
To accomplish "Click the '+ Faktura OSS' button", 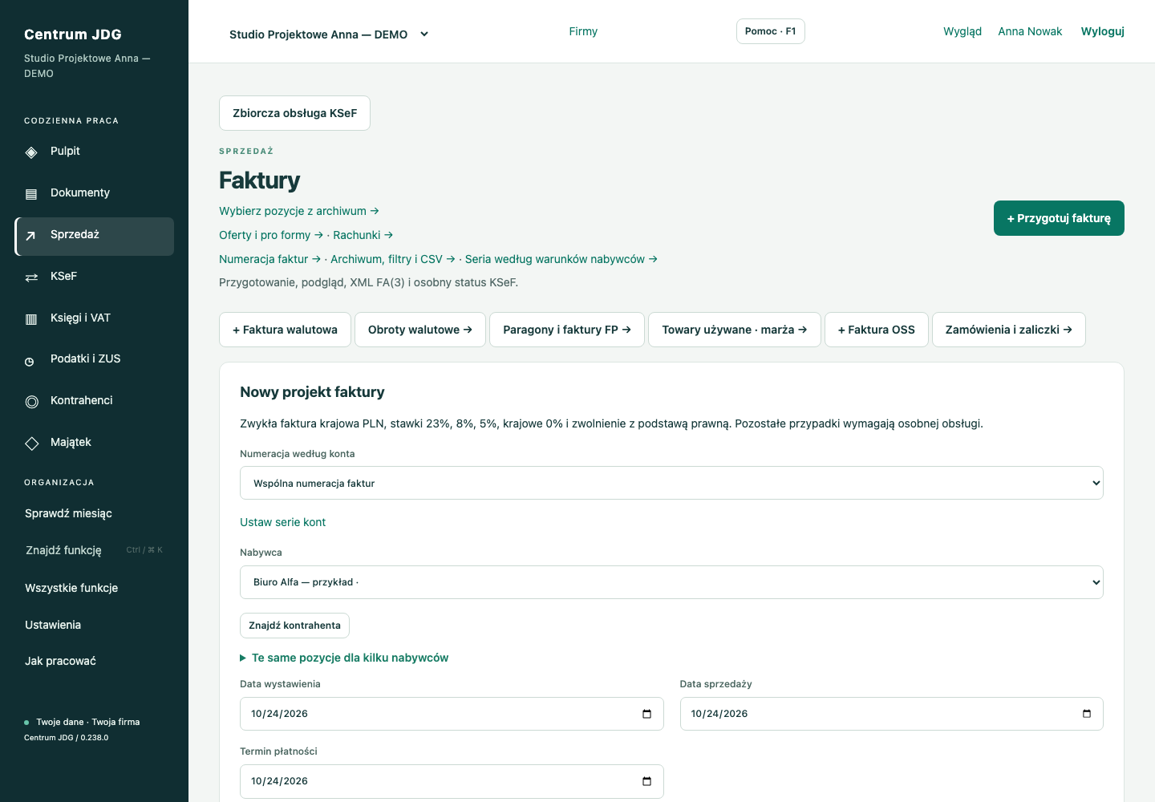I will pos(877,330).
